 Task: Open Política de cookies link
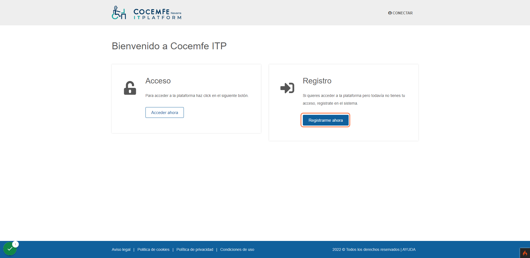point(153,249)
